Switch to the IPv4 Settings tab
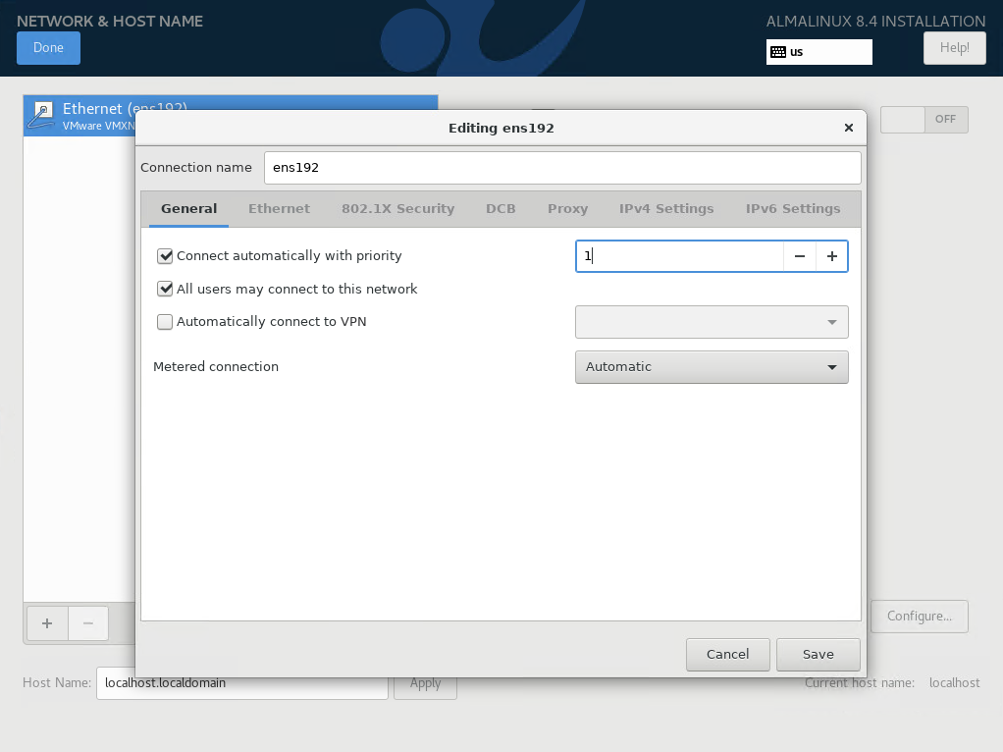1003x752 pixels. pos(665,209)
